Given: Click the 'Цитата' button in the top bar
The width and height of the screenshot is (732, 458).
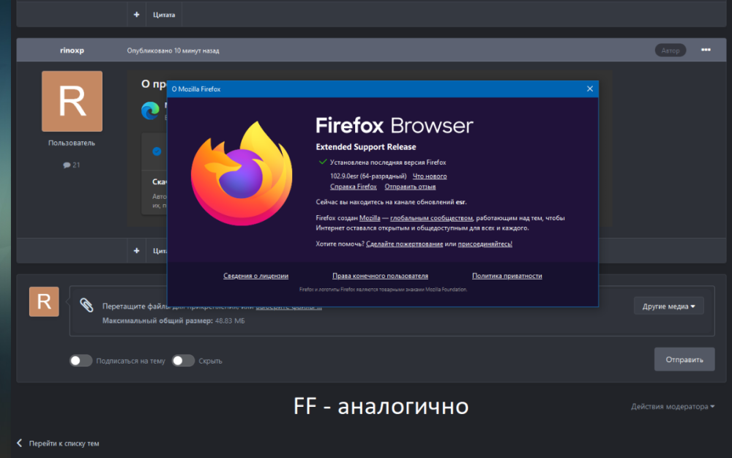Looking at the screenshot, I should [x=164, y=15].
